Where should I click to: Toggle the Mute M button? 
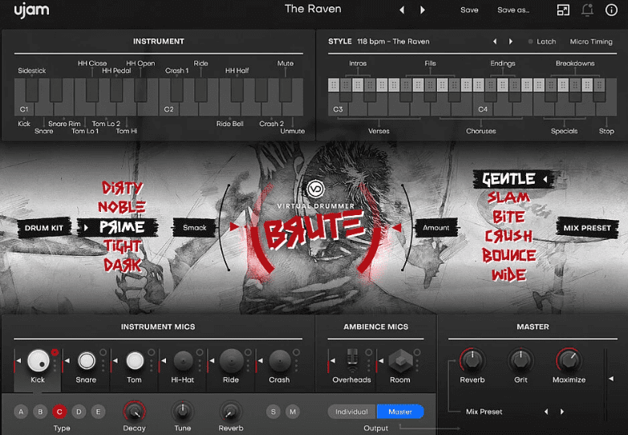pyautogui.click(x=293, y=412)
